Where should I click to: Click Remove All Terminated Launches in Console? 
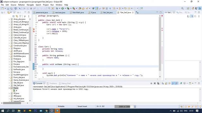(x=158, y=83)
